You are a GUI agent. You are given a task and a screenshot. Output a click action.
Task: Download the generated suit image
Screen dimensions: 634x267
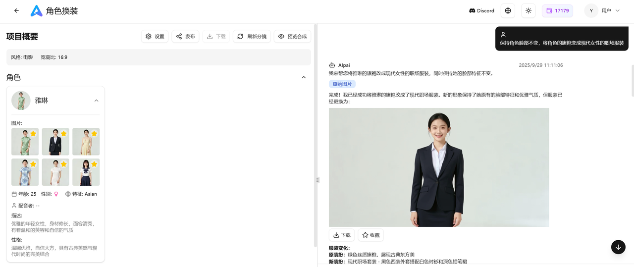342,235
